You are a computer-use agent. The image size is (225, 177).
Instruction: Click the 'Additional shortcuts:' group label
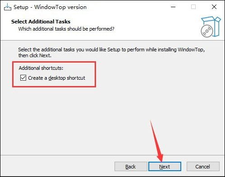coord(41,68)
